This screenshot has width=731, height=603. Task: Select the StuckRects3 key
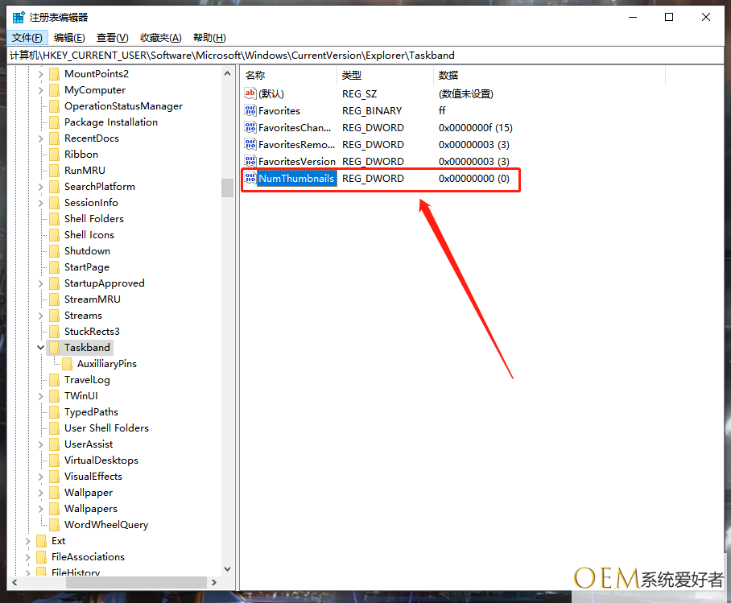point(92,332)
